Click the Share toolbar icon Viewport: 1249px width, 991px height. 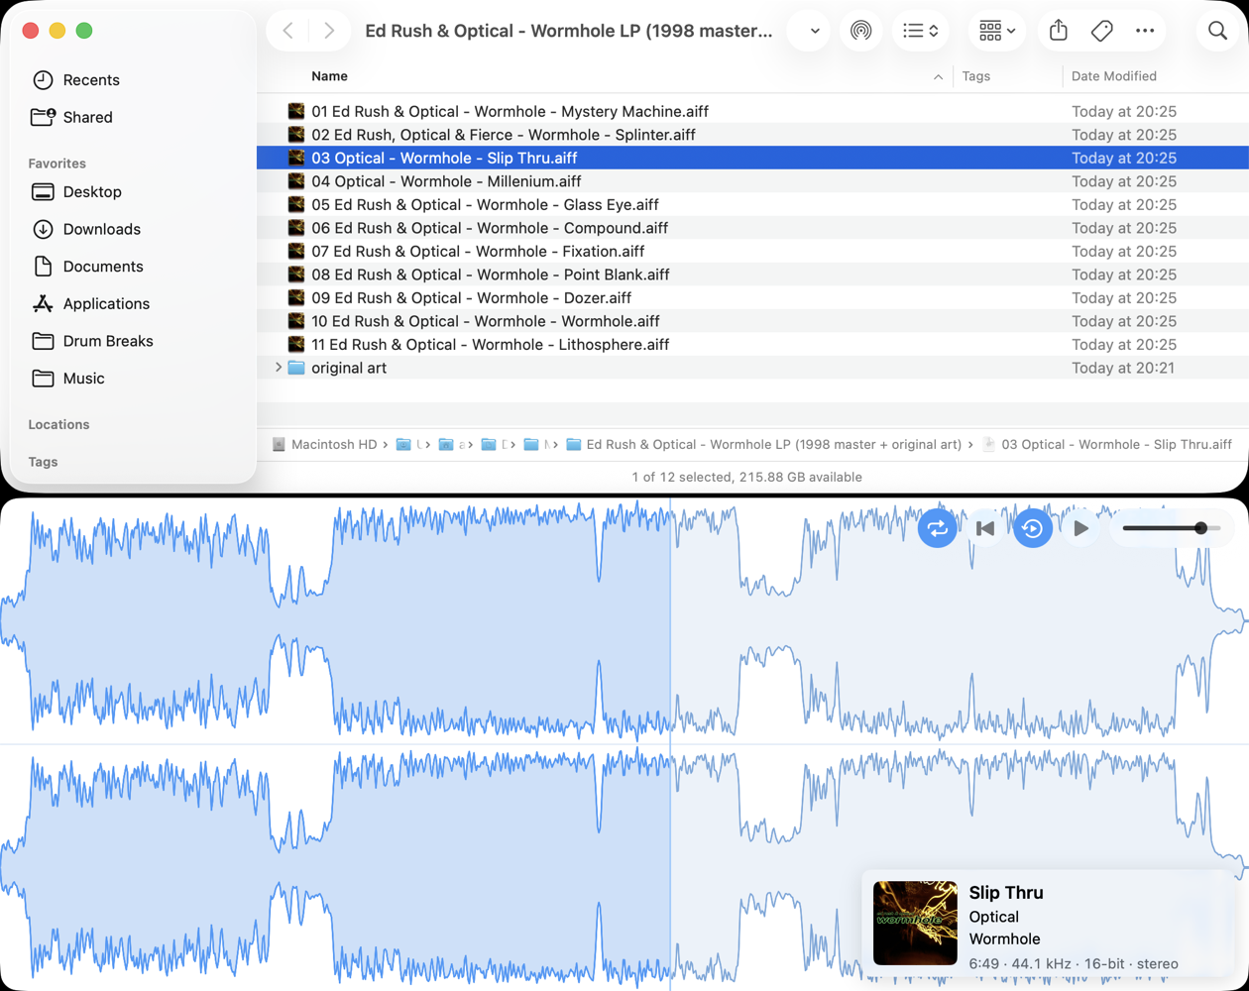(1059, 31)
